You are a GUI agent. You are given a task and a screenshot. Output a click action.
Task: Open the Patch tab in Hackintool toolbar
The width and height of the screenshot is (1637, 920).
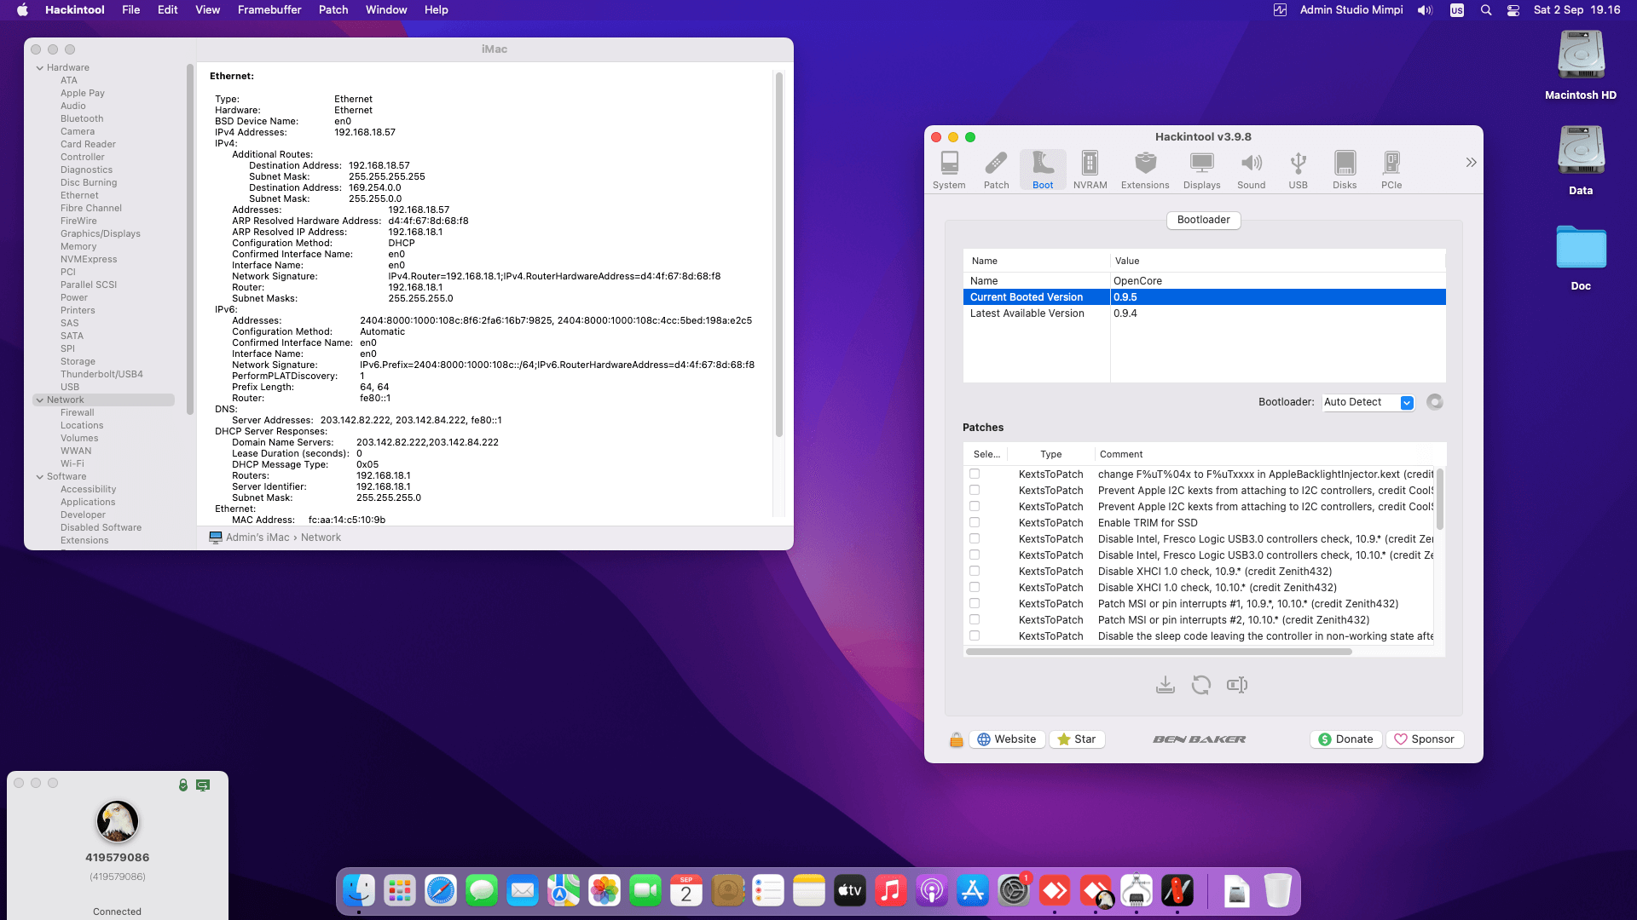(x=996, y=170)
